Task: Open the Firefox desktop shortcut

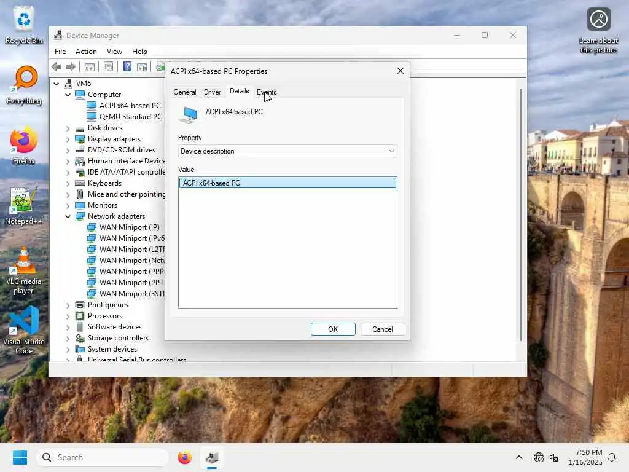Action: click(24, 145)
